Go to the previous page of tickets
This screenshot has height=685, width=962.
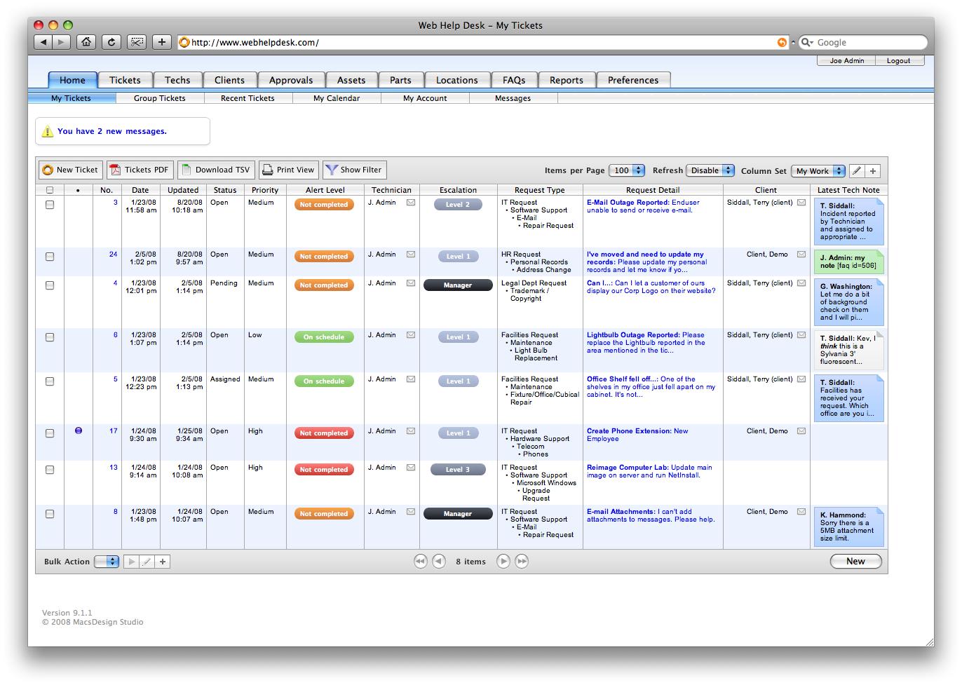439,561
